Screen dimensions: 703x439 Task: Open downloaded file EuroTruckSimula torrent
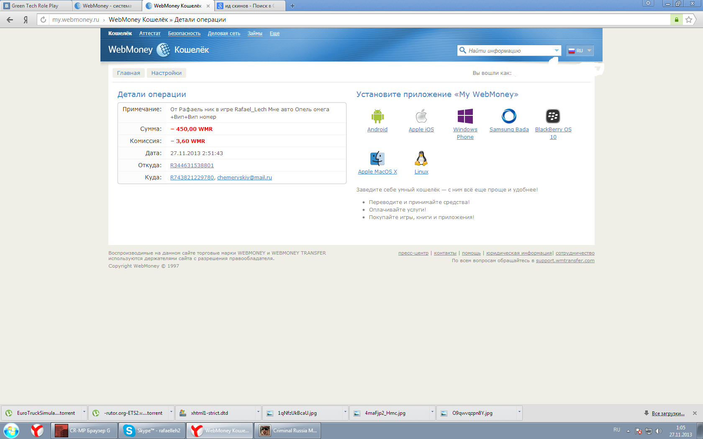coord(41,413)
